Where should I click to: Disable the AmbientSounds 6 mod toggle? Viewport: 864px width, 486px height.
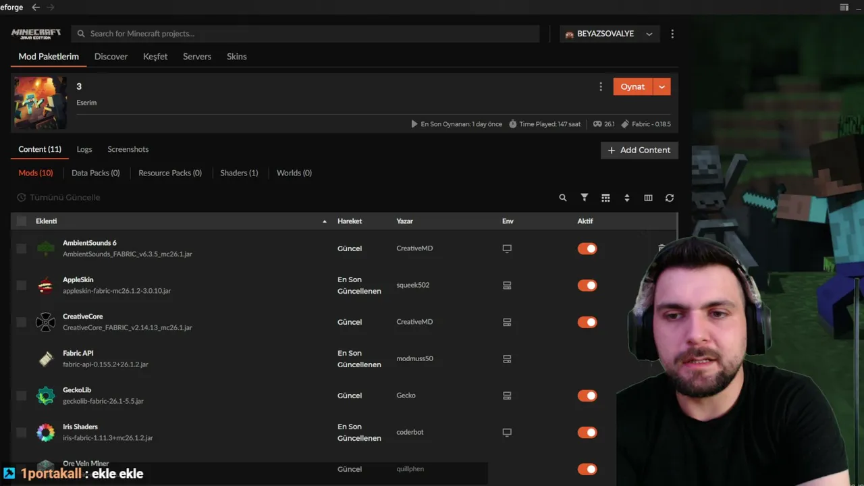coord(587,248)
